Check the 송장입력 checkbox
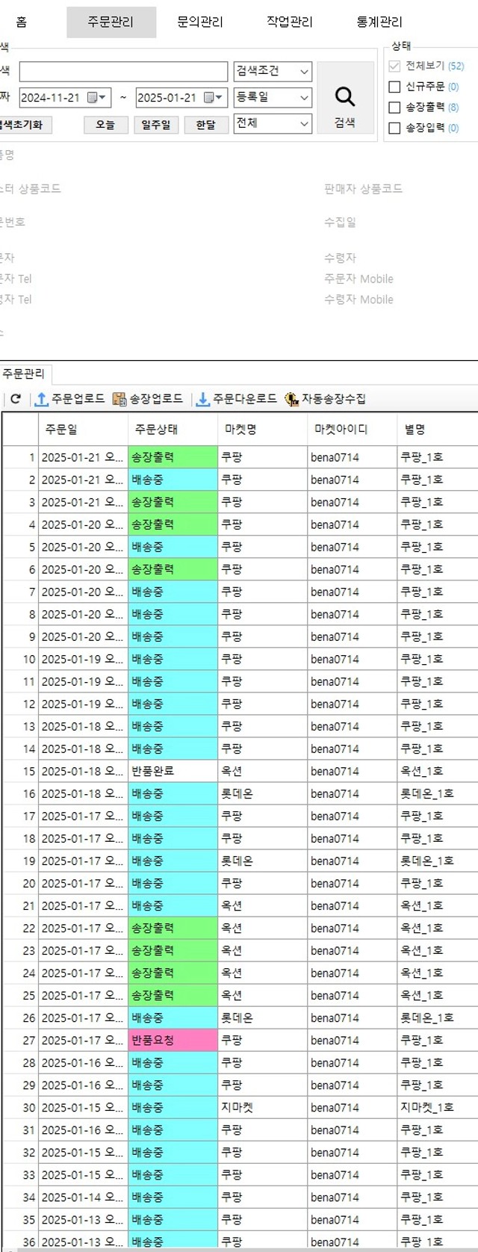 click(394, 128)
